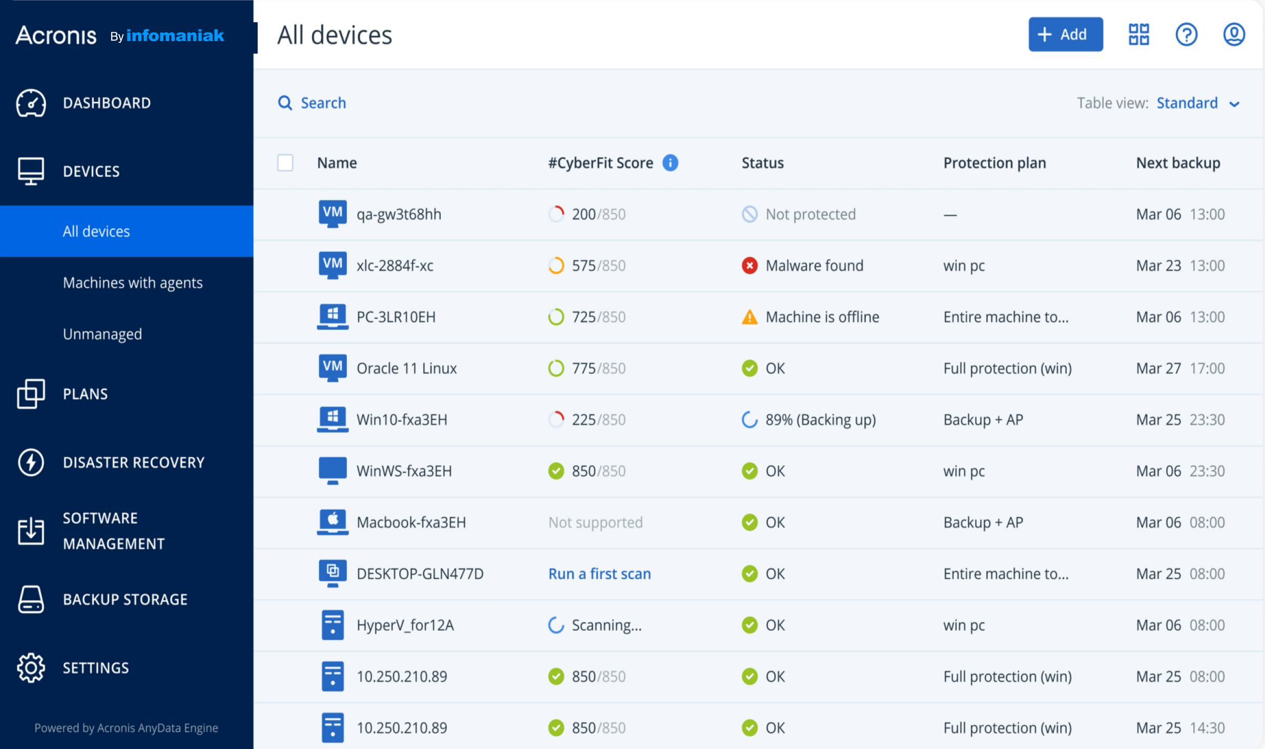Viewport: 1265px width, 749px height.
Task: Open Software Management via download icon
Action: point(31,531)
